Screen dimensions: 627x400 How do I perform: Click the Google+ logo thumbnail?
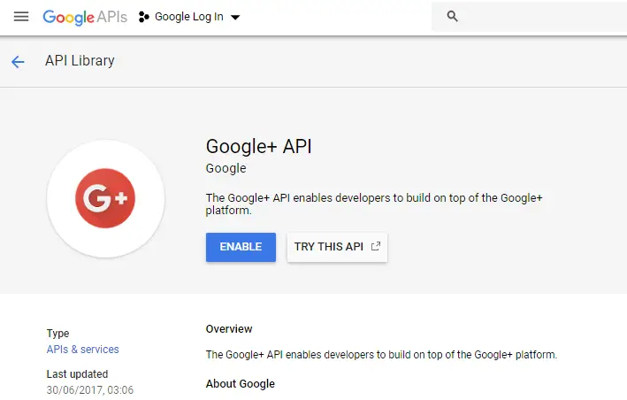click(105, 198)
